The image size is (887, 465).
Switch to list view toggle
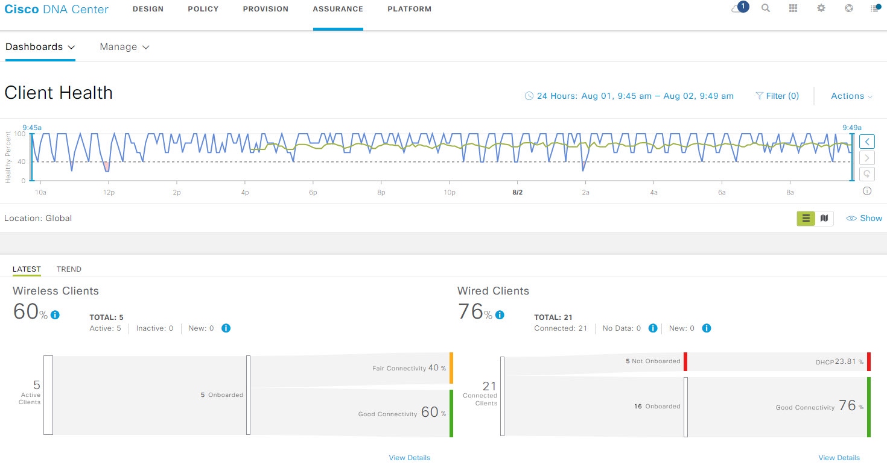tap(806, 218)
